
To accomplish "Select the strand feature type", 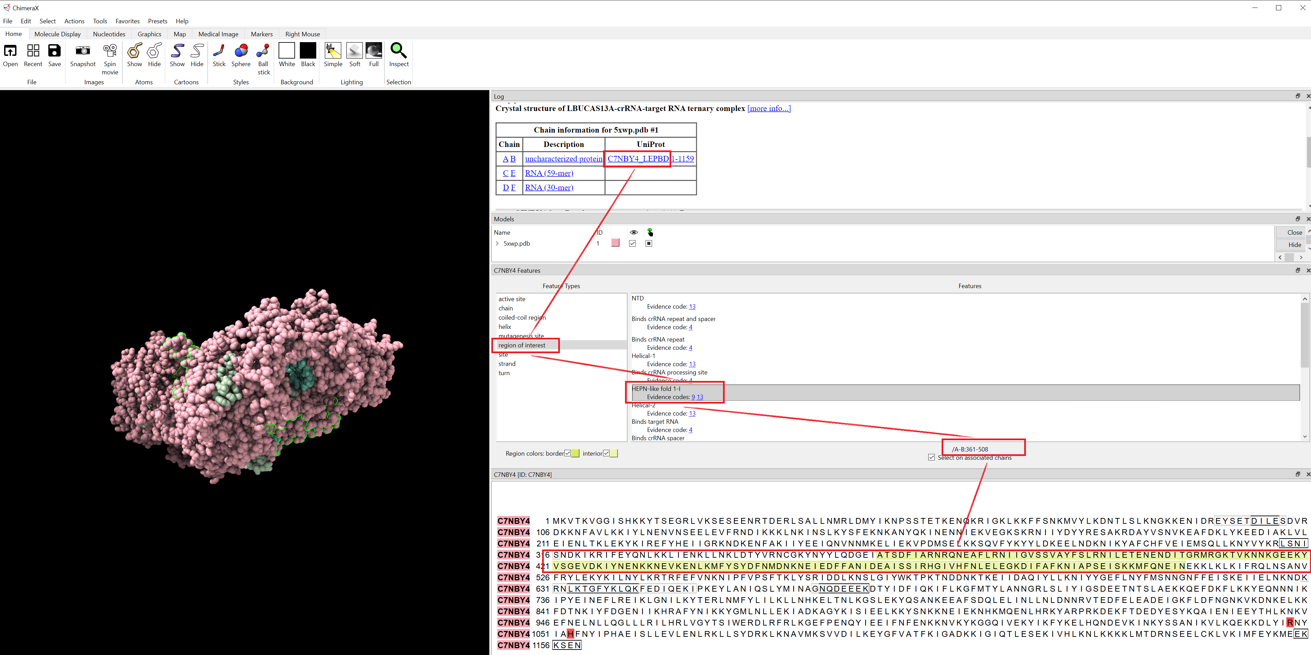I will point(506,364).
